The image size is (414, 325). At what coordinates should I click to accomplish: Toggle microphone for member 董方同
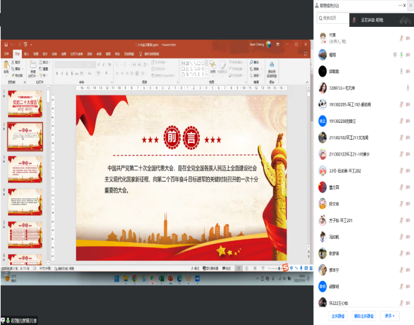tap(400, 187)
